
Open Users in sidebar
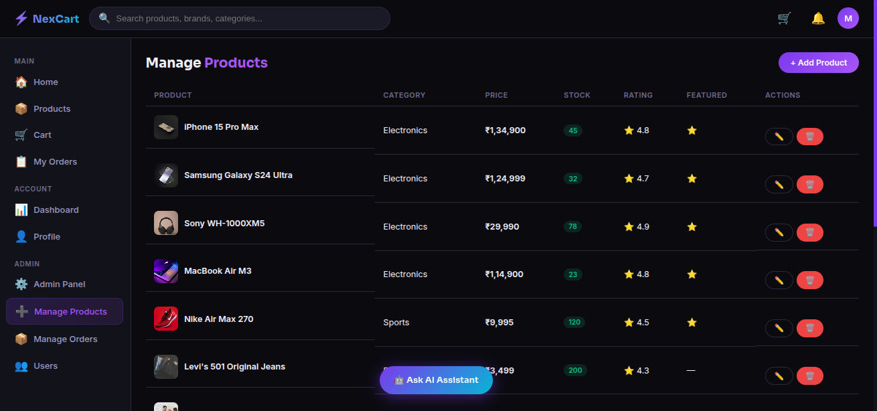(x=65, y=366)
